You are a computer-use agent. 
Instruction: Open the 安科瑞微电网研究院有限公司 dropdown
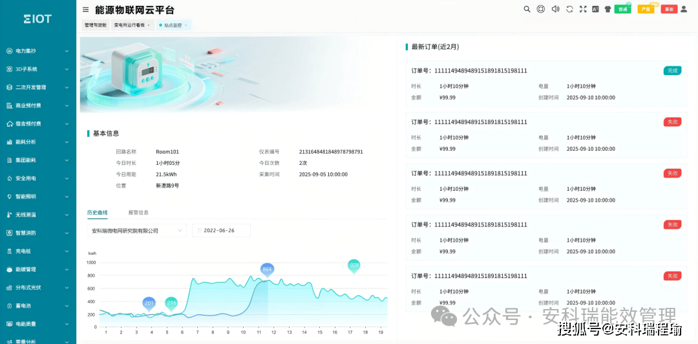tap(137, 231)
